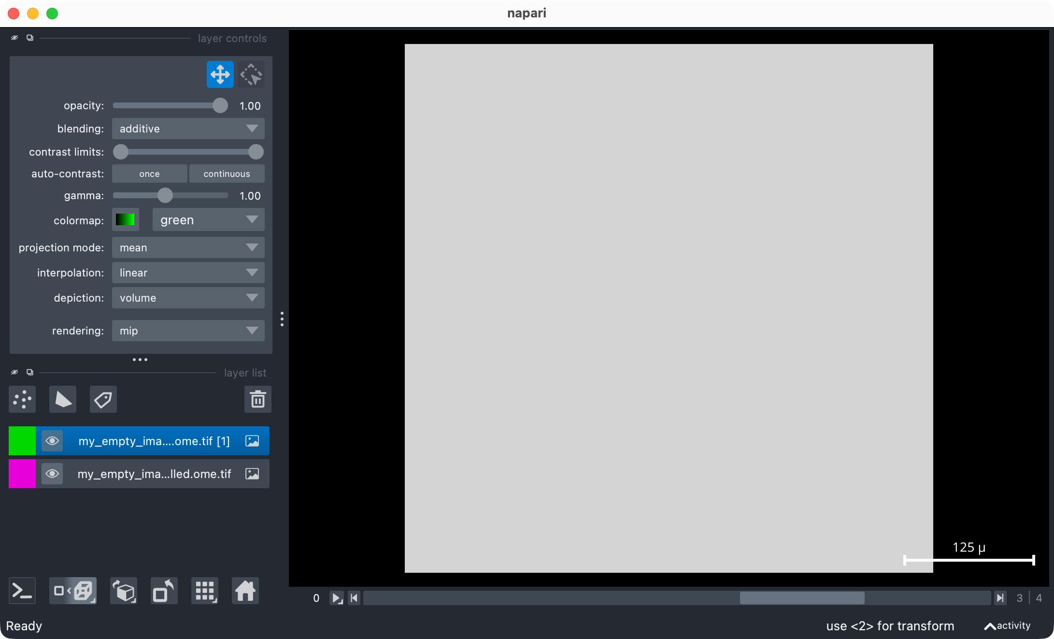Open rendering dropdown showing mip
This screenshot has height=639, width=1054.
coord(188,331)
